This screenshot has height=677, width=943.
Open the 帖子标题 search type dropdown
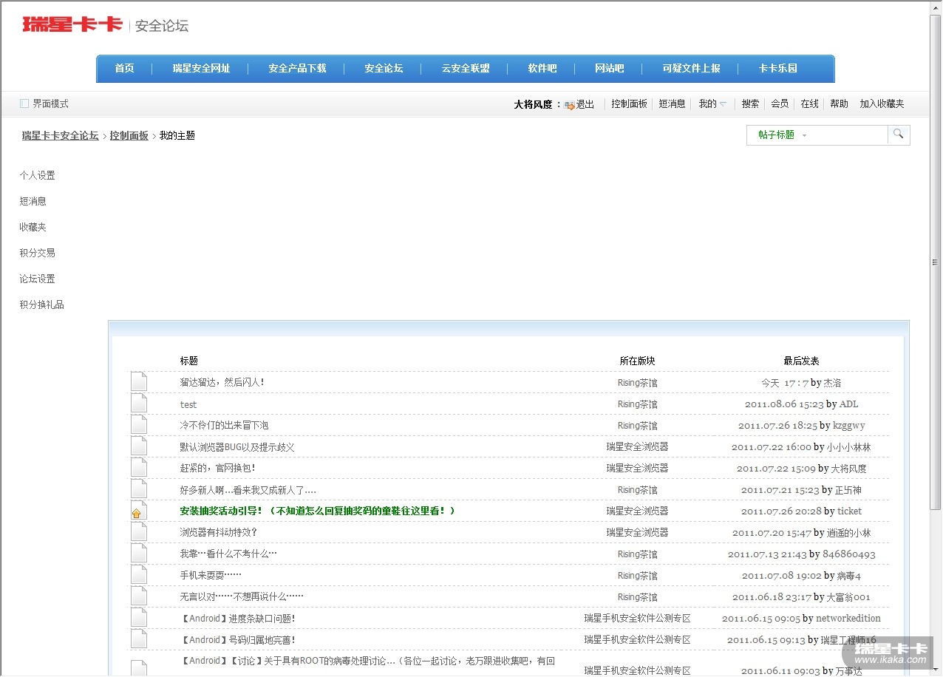point(782,135)
